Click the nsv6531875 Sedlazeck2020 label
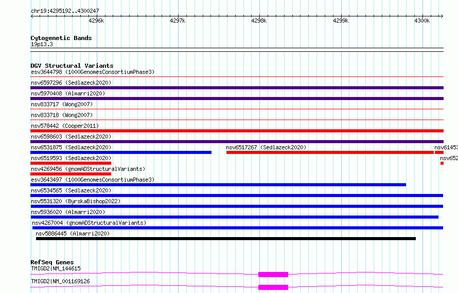 pyautogui.click(x=71, y=147)
